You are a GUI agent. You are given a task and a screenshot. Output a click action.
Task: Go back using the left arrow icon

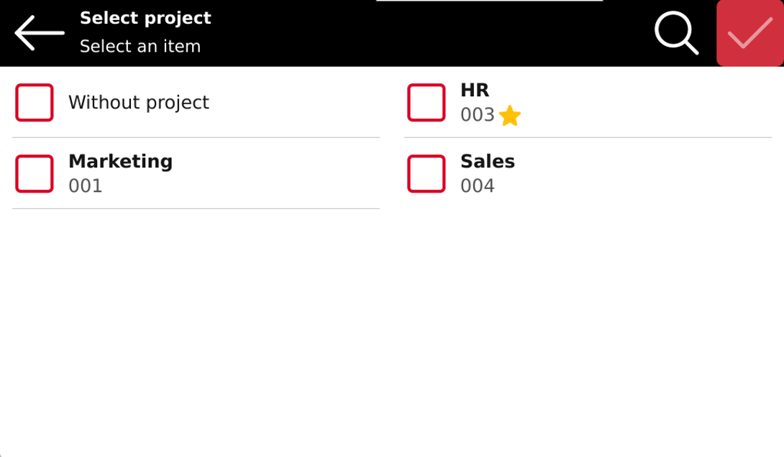point(40,33)
